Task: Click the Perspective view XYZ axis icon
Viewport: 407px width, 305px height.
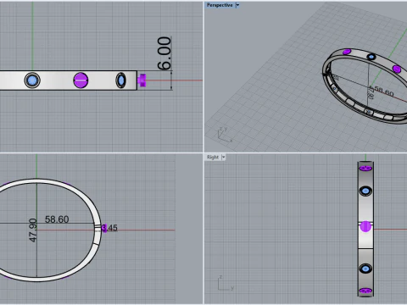Action: point(225,135)
